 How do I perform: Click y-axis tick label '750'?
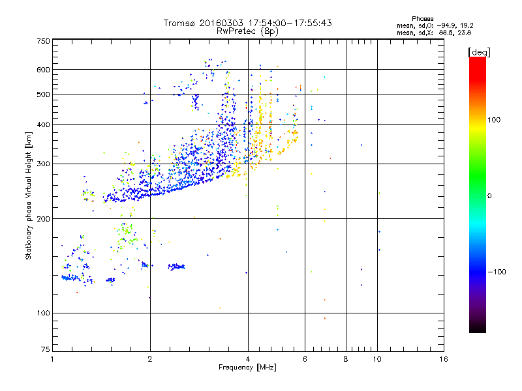point(43,41)
